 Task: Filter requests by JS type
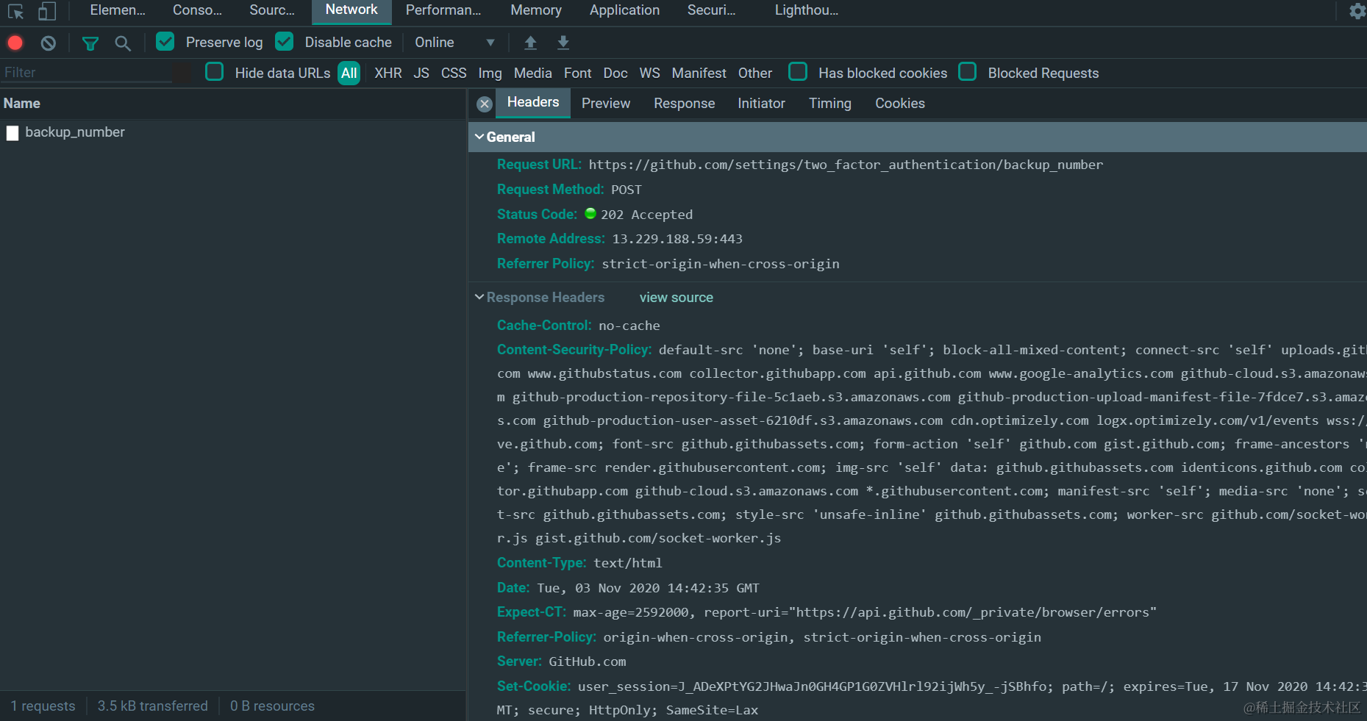421,73
